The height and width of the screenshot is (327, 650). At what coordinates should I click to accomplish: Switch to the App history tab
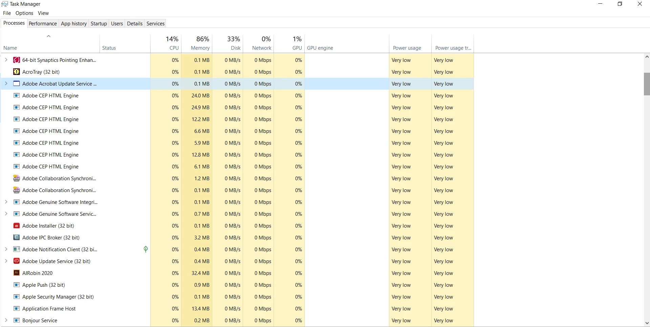[x=74, y=24]
